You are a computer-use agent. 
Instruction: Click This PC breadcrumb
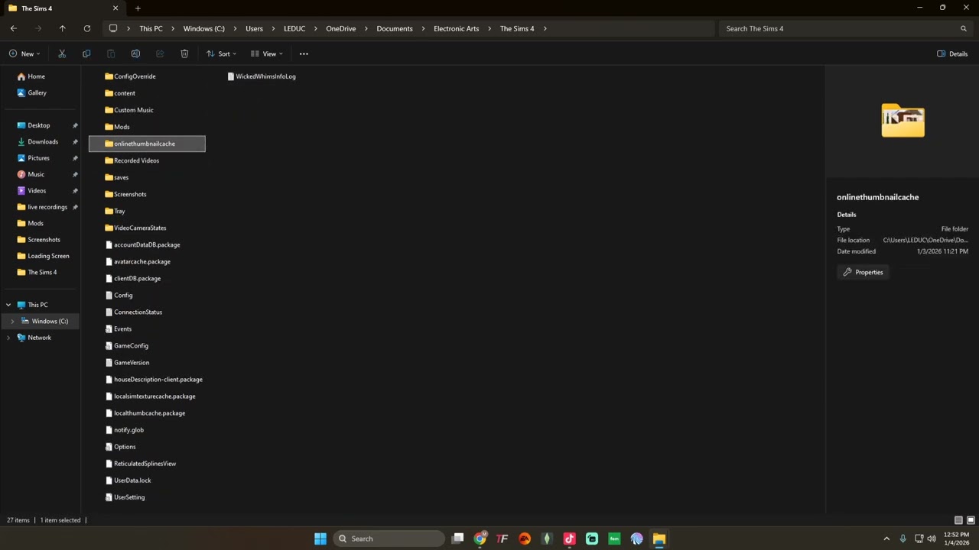tap(151, 28)
